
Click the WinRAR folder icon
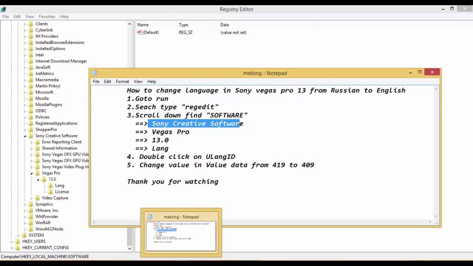click(31, 223)
